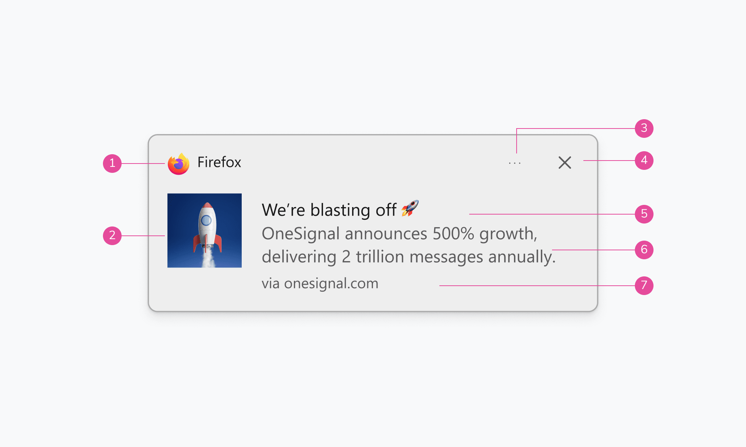Click the "via onesignal.com" source text

click(320, 283)
